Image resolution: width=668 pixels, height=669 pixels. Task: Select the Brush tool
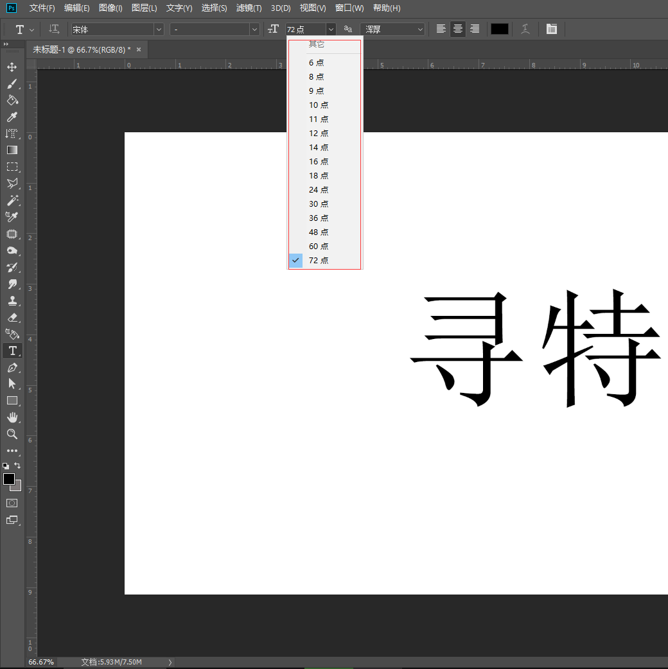tap(12, 83)
